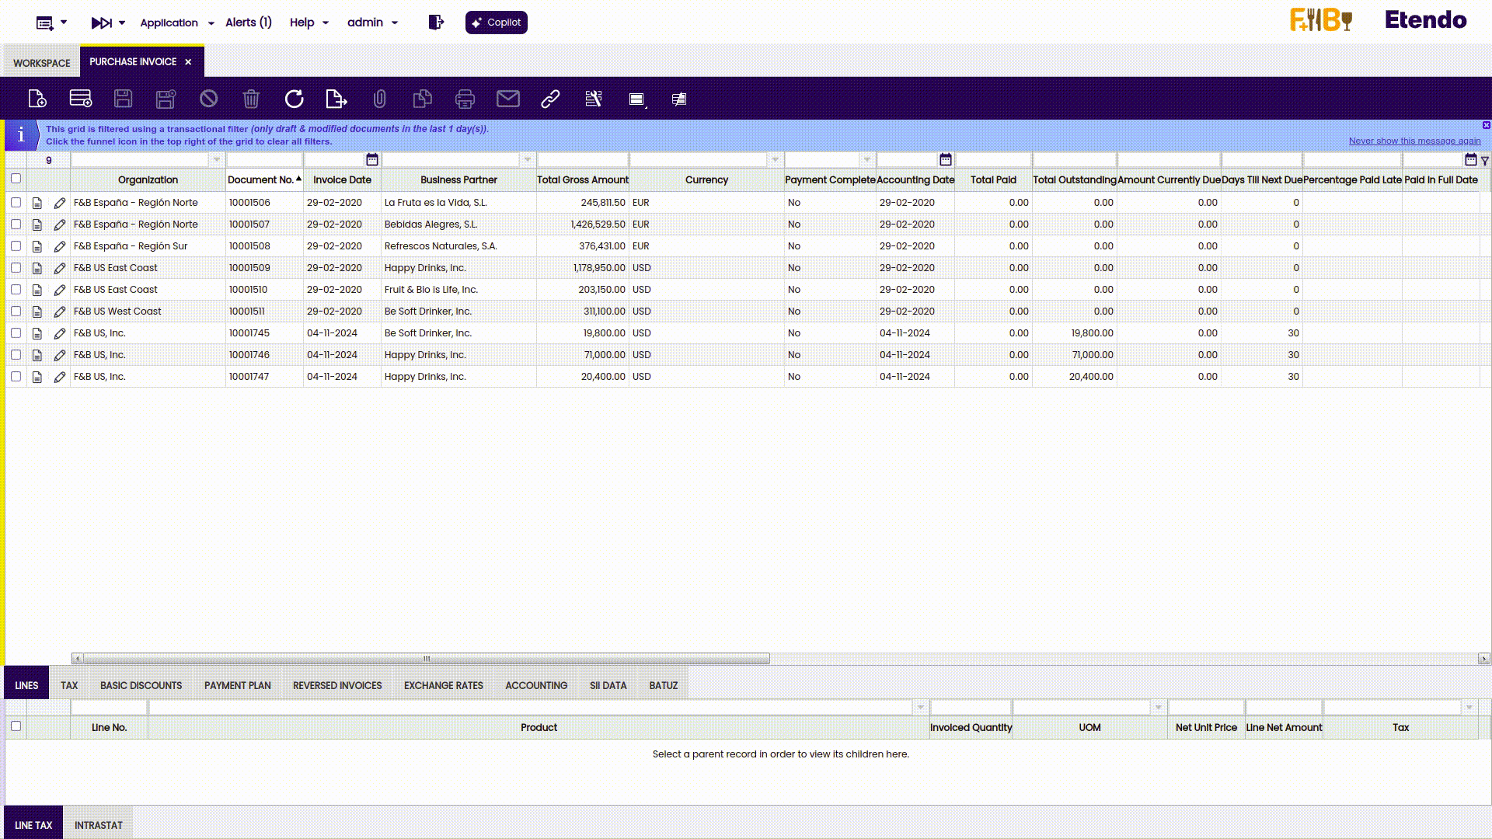Click the Save and Close icon
The width and height of the screenshot is (1492, 839).
pos(166,99)
